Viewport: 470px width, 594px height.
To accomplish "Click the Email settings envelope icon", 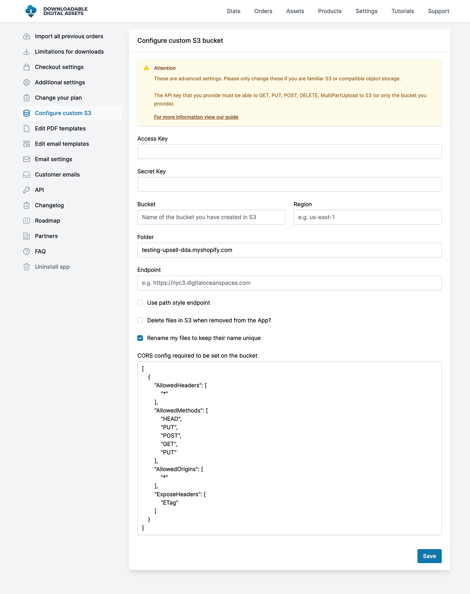I will coord(27,159).
